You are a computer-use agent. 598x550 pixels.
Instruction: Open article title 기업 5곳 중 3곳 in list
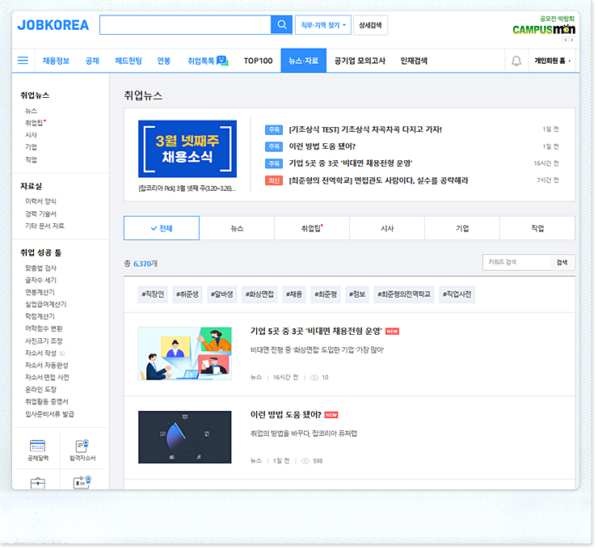[316, 332]
